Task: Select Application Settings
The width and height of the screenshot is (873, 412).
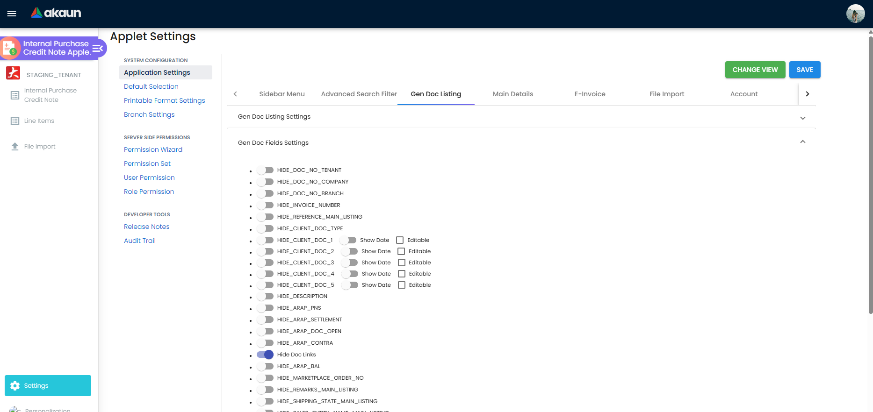Action: coord(166,72)
